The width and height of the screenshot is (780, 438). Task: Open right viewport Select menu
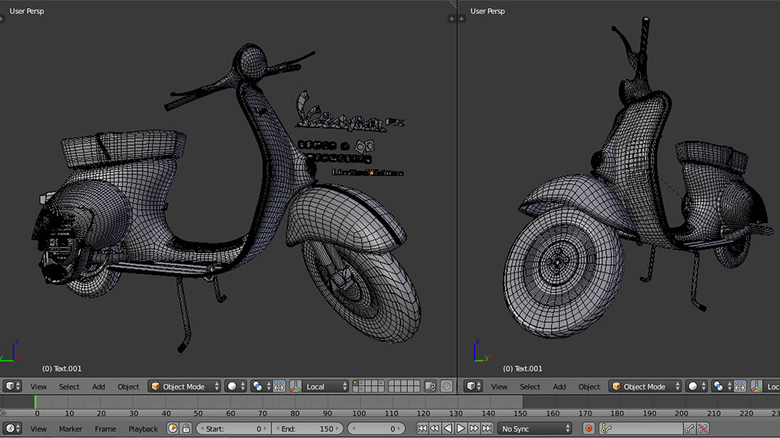(x=531, y=387)
